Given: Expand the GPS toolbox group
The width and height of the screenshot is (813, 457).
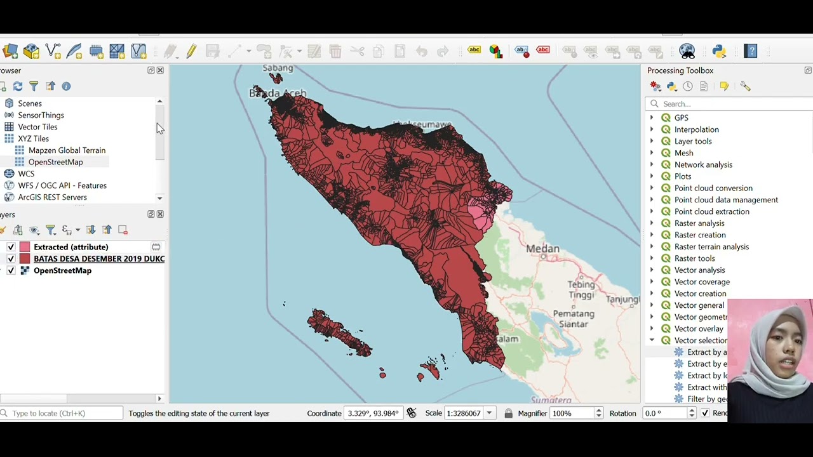Looking at the screenshot, I should [x=652, y=117].
